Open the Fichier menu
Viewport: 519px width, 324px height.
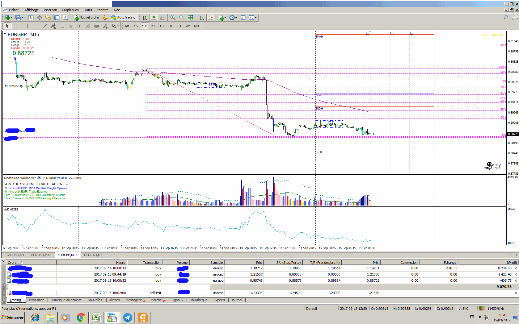[14, 10]
